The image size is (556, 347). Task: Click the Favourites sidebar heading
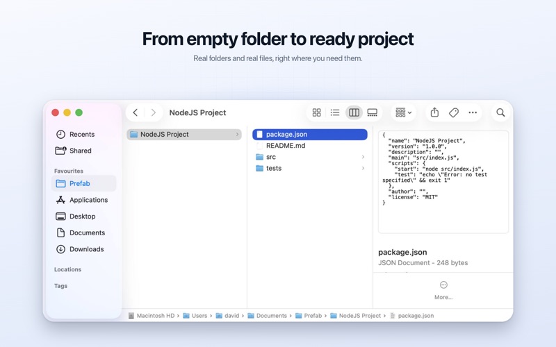(69, 171)
